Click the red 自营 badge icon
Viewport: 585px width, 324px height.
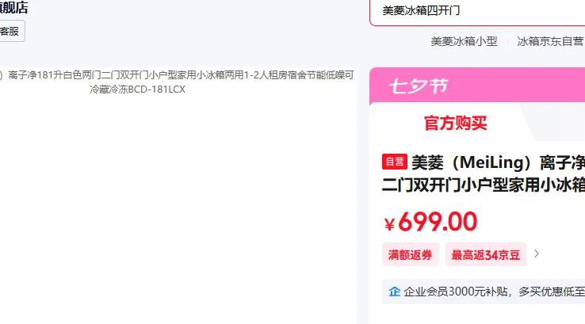[394, 162]
